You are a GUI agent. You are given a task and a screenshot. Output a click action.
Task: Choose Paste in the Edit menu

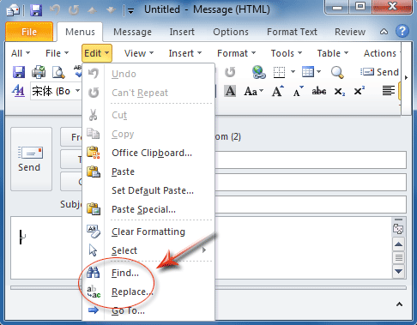pyautogui.click(x=123, y=172)
